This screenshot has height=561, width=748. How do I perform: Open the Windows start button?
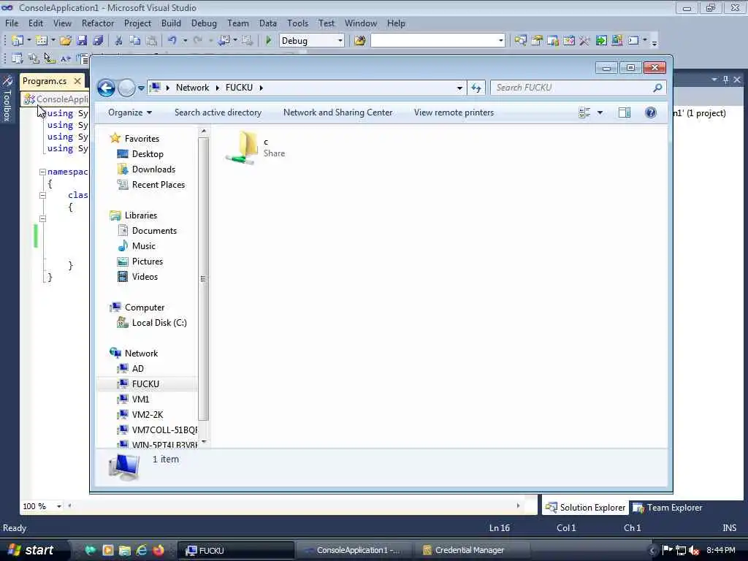(x=31, y=550)
